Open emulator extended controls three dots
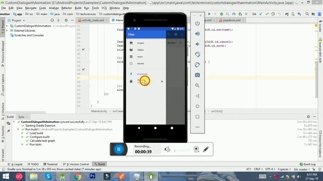 [197, 127]
